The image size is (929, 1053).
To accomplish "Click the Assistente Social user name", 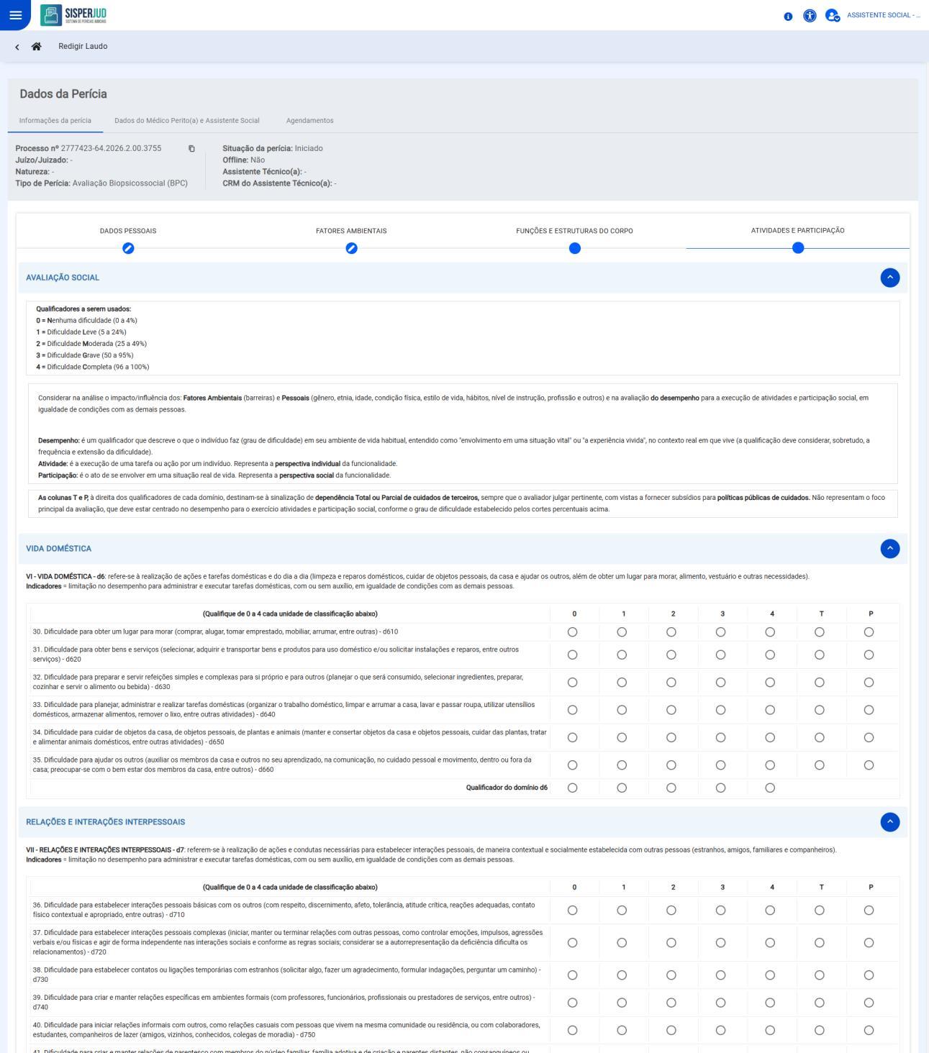I will coord(883,15).
